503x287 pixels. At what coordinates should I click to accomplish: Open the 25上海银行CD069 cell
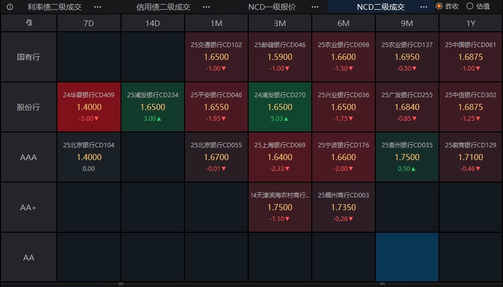(280, 157)
